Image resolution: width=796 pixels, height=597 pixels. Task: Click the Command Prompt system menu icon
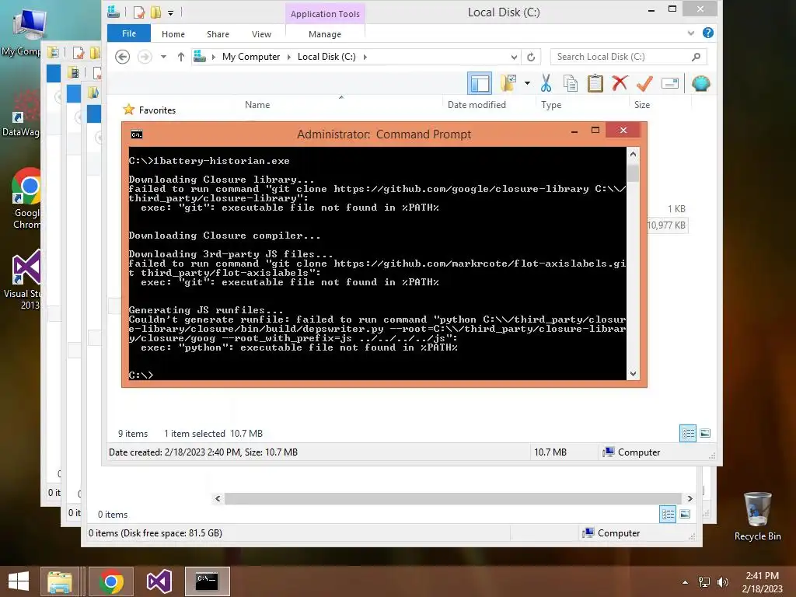coord(137,134)
